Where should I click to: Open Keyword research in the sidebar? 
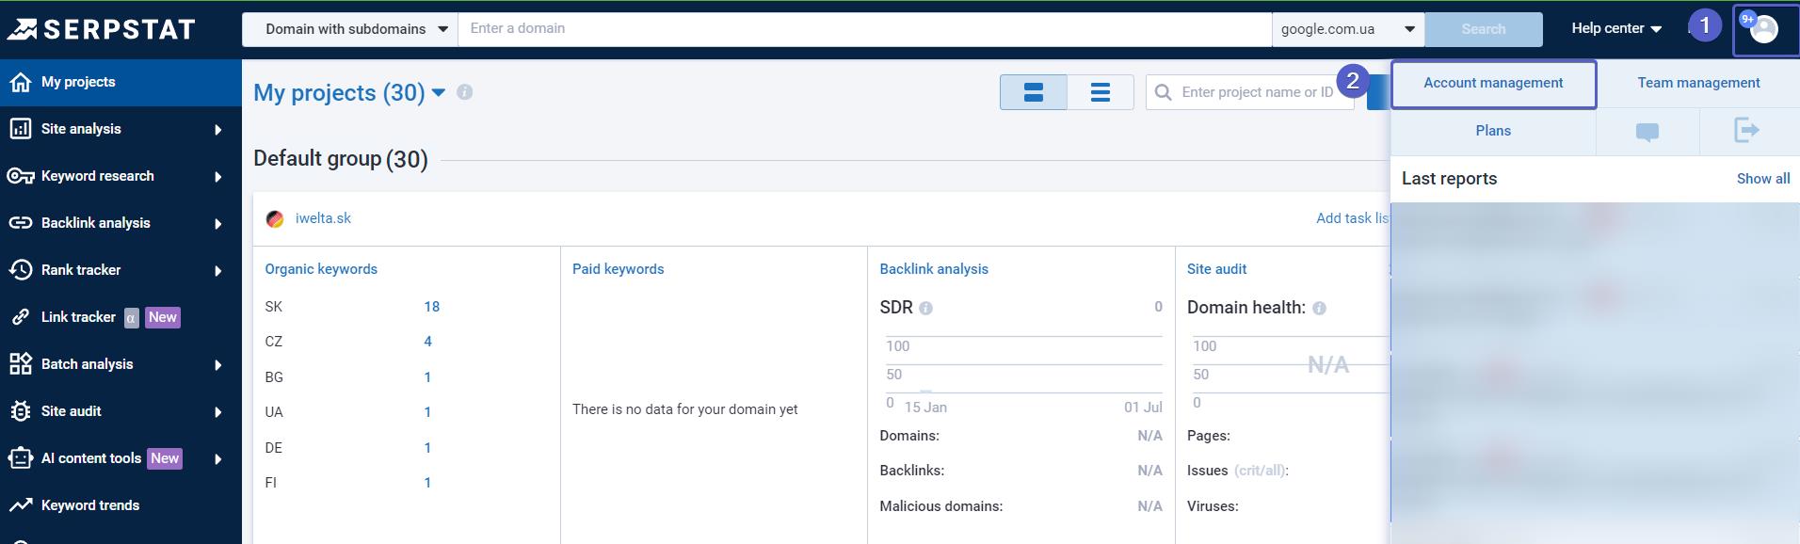121,176
